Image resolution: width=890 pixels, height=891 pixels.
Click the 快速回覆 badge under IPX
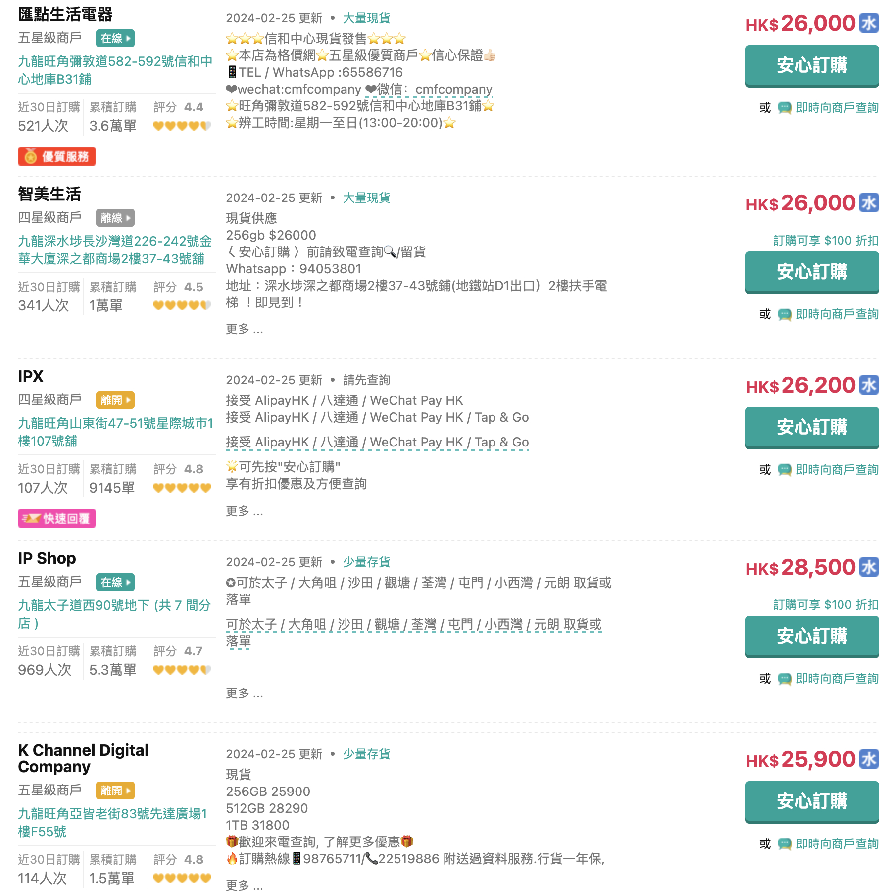tap(57, 518)
